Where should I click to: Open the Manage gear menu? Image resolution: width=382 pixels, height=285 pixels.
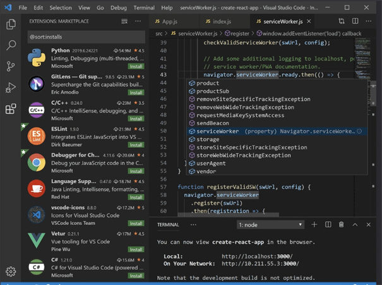click(x=11, y=271)
